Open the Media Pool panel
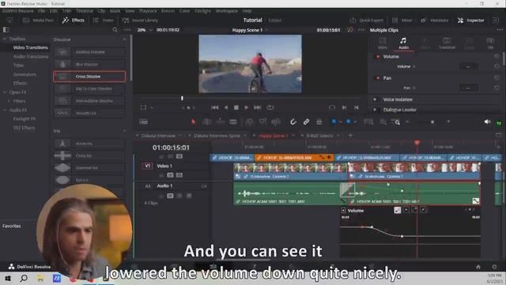The height and width of the screenshot is (285, 506). (x=38, y=20)
